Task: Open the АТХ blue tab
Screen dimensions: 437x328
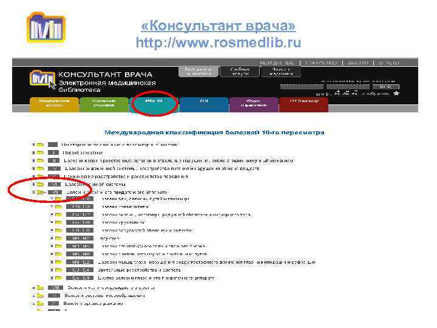Action: pyautogui.click(x=204, y=104)
